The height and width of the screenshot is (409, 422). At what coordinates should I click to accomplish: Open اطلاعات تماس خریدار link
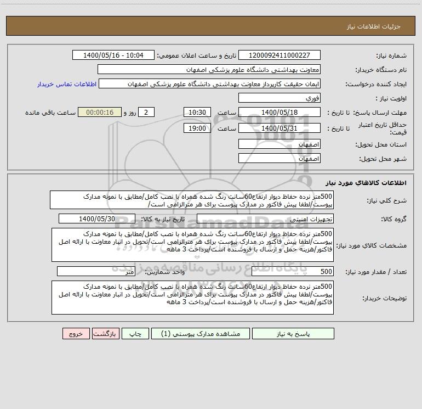67,84
